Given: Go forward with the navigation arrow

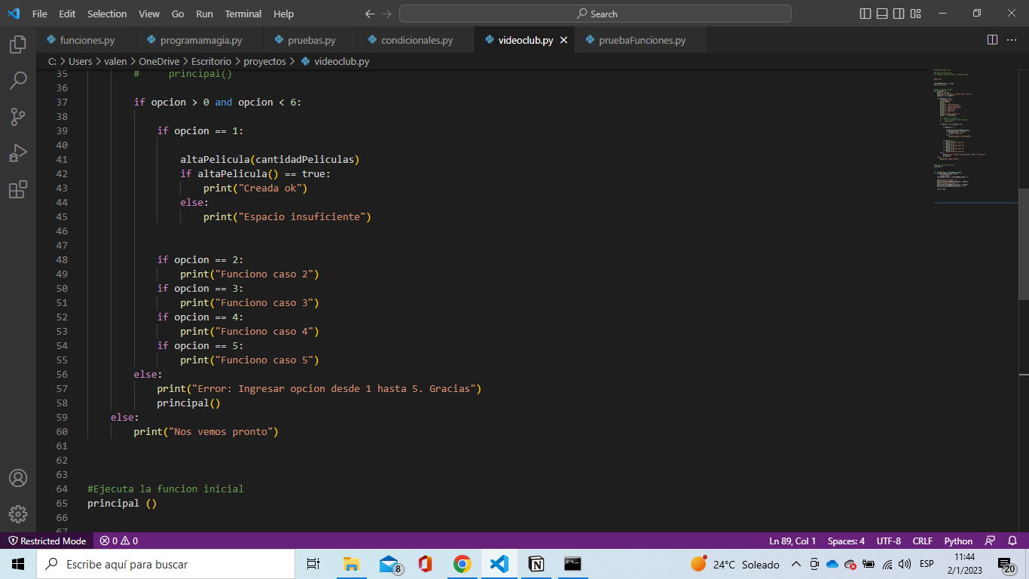Looking at the screenshot, I should coord(387,14).
